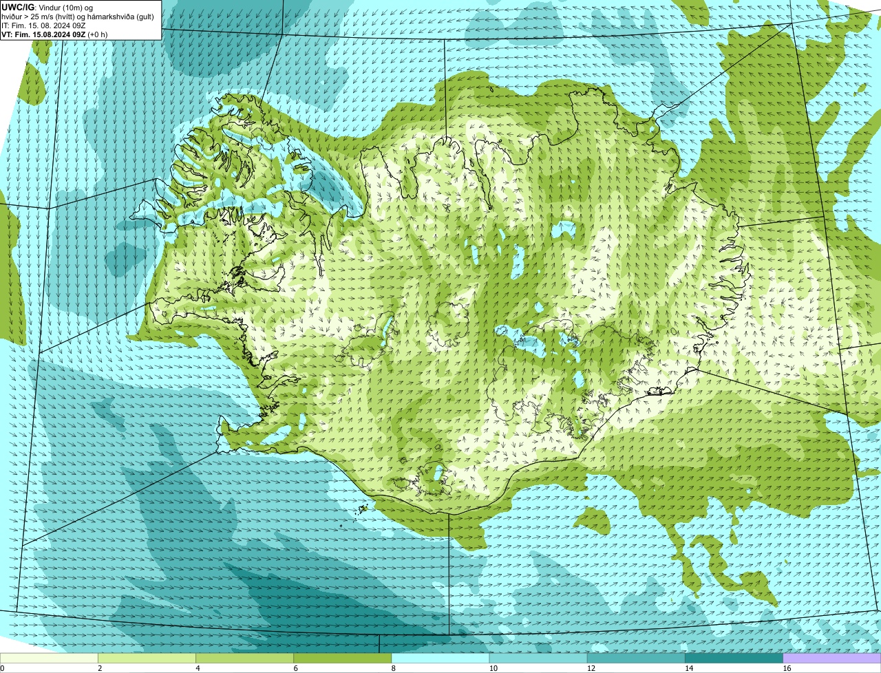Viewport: 881px width, 673px height.
Task: Click the legend scale label "8"
Action: pos(394,668)
